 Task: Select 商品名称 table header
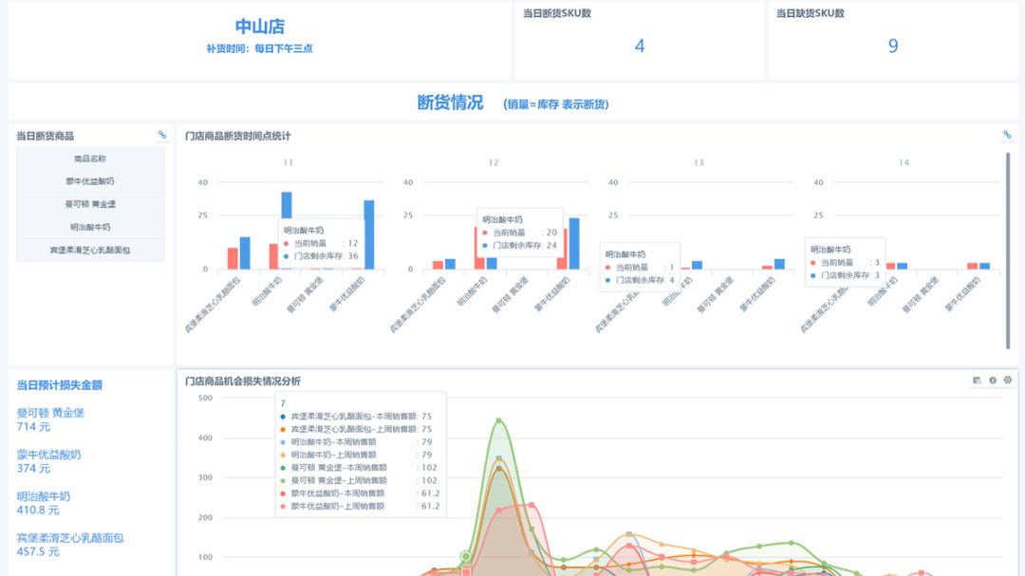pyautogui.click(x=90, y=158)
